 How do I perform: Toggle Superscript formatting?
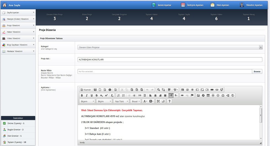pyautogui.click(x=106, y=96)
